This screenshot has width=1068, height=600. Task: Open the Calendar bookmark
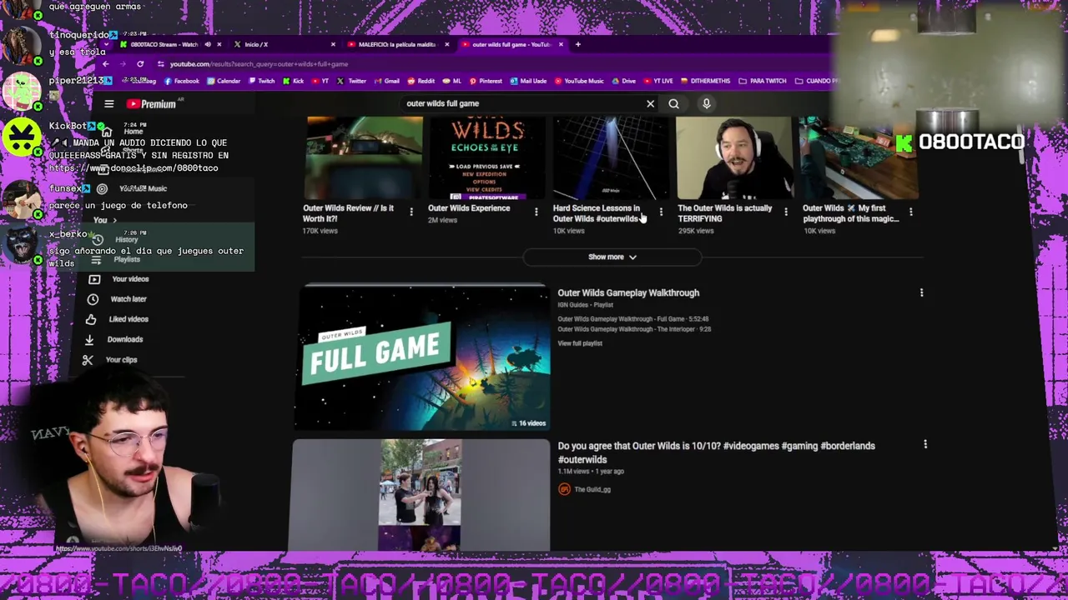click(x=224, y=81)
